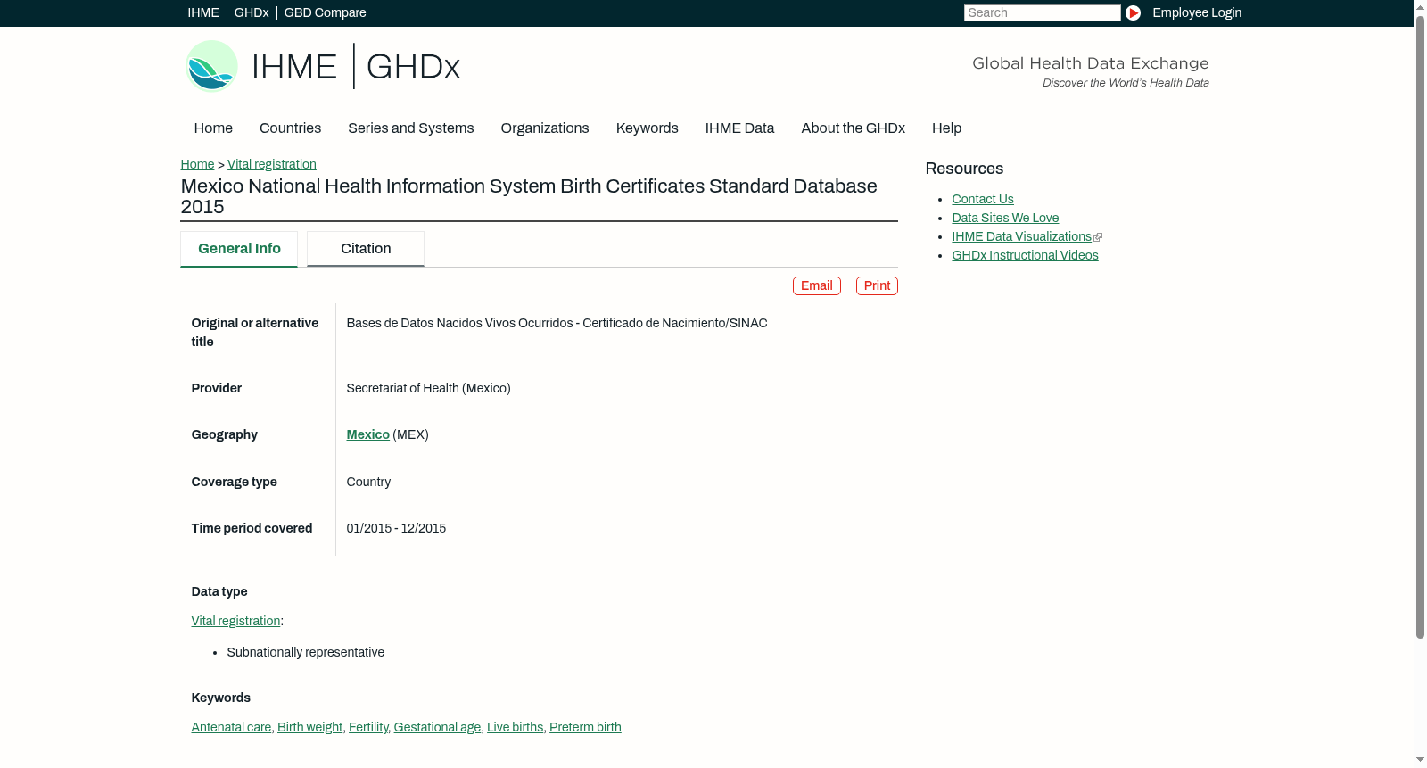Click the scrollbar down arrow

tap(1420, 760)
